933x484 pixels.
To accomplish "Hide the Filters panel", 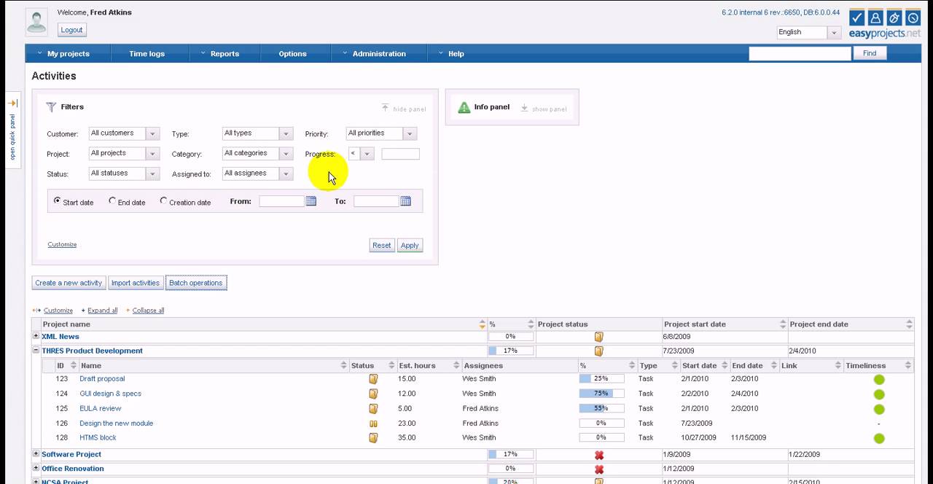I will point(403,108).
